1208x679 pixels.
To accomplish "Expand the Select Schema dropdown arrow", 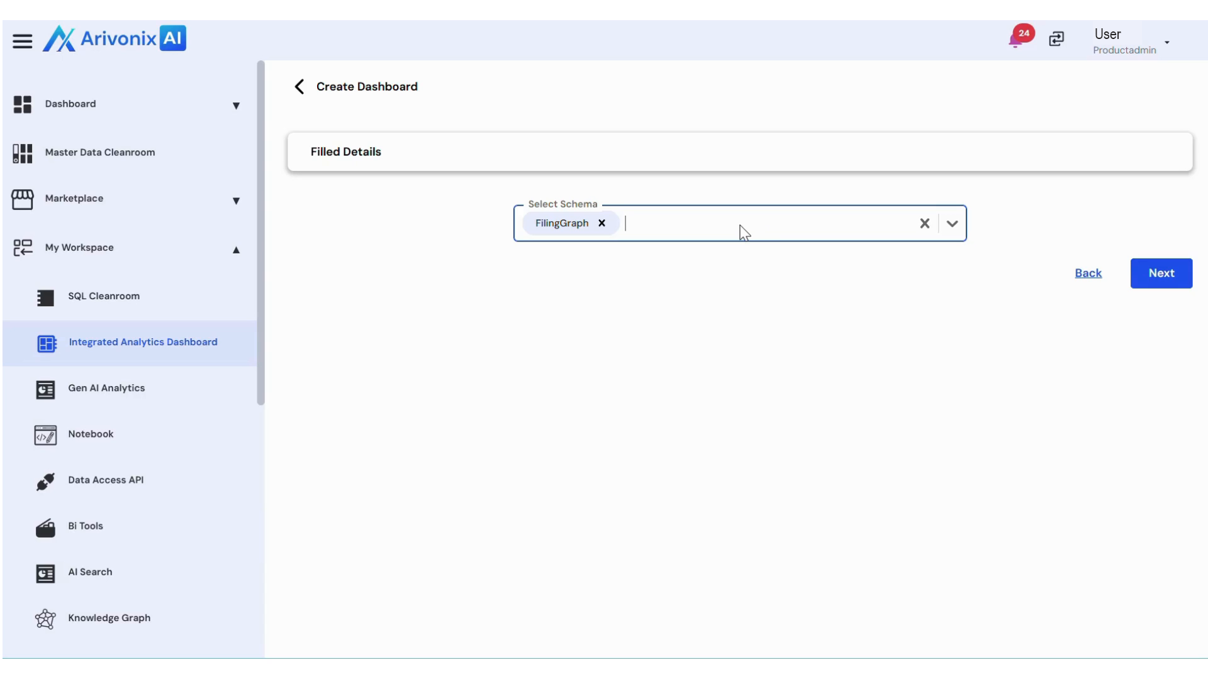I will pyautogui.click(x=952, y=223).
